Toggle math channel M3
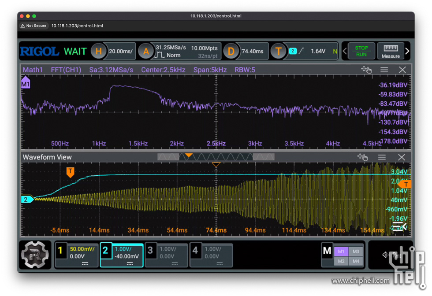The width and height of the screenshot is (432, 296). pyautogui.click(x=356, y=252)
